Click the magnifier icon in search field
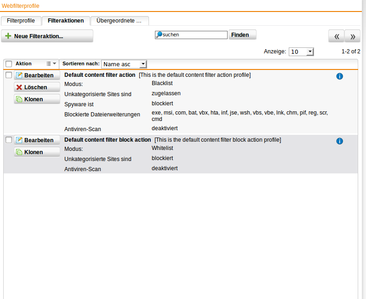 (x=159, y=34)
